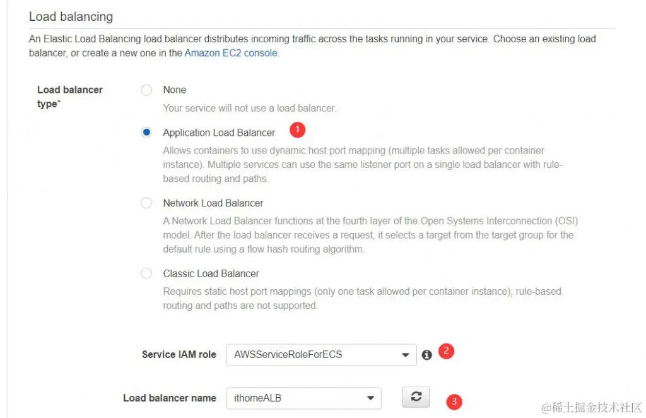Screen dimensions: 646x418
Task: Click the 'Service IAM role' field label
Action: click(x=179, y=354)
